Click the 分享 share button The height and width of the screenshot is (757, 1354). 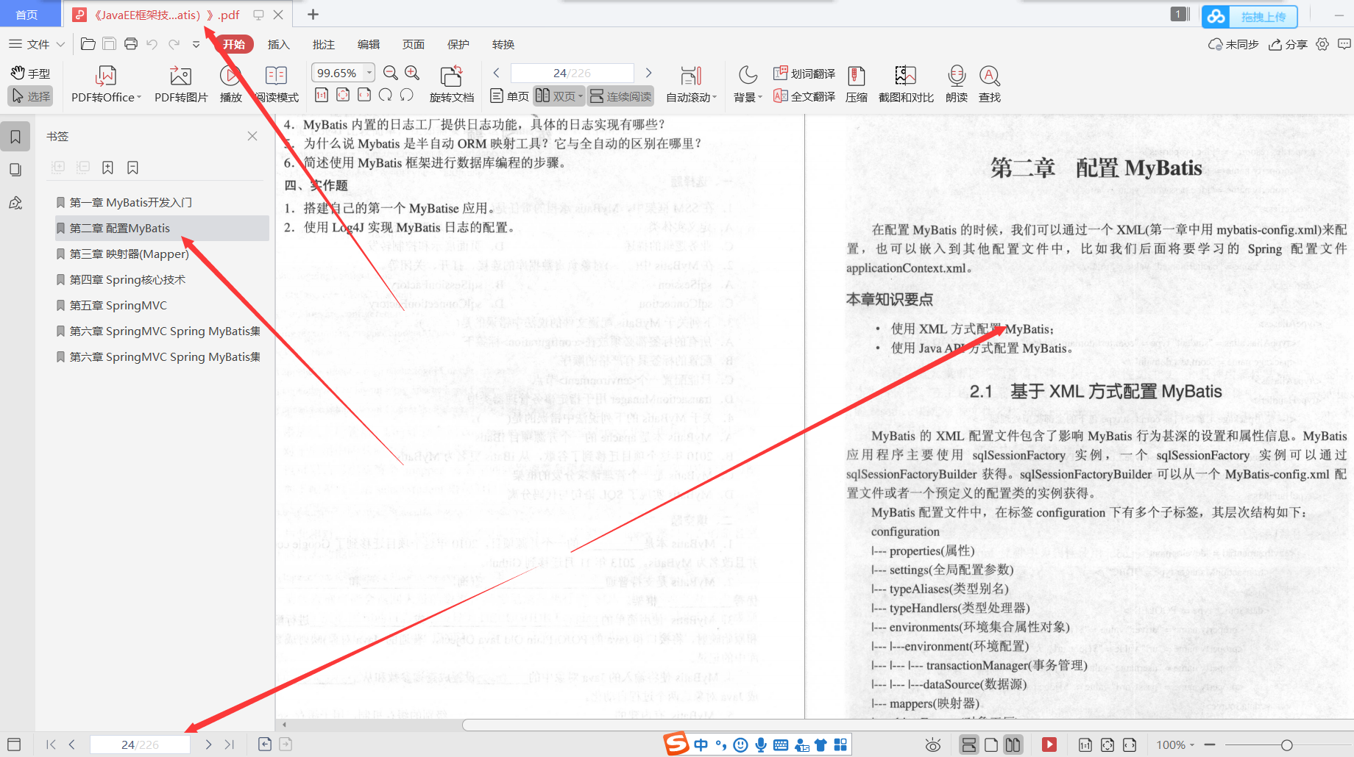tap(1289, 44)
